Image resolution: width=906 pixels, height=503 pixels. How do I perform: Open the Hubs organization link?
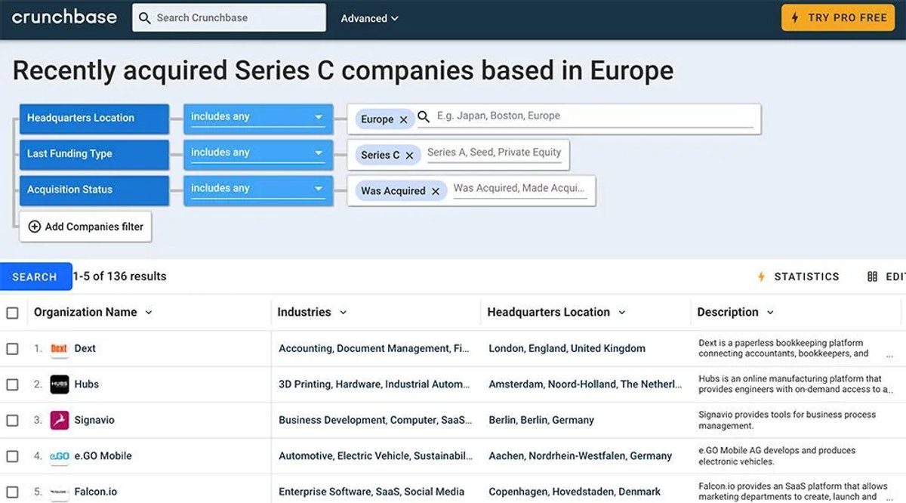click(87, 384)
